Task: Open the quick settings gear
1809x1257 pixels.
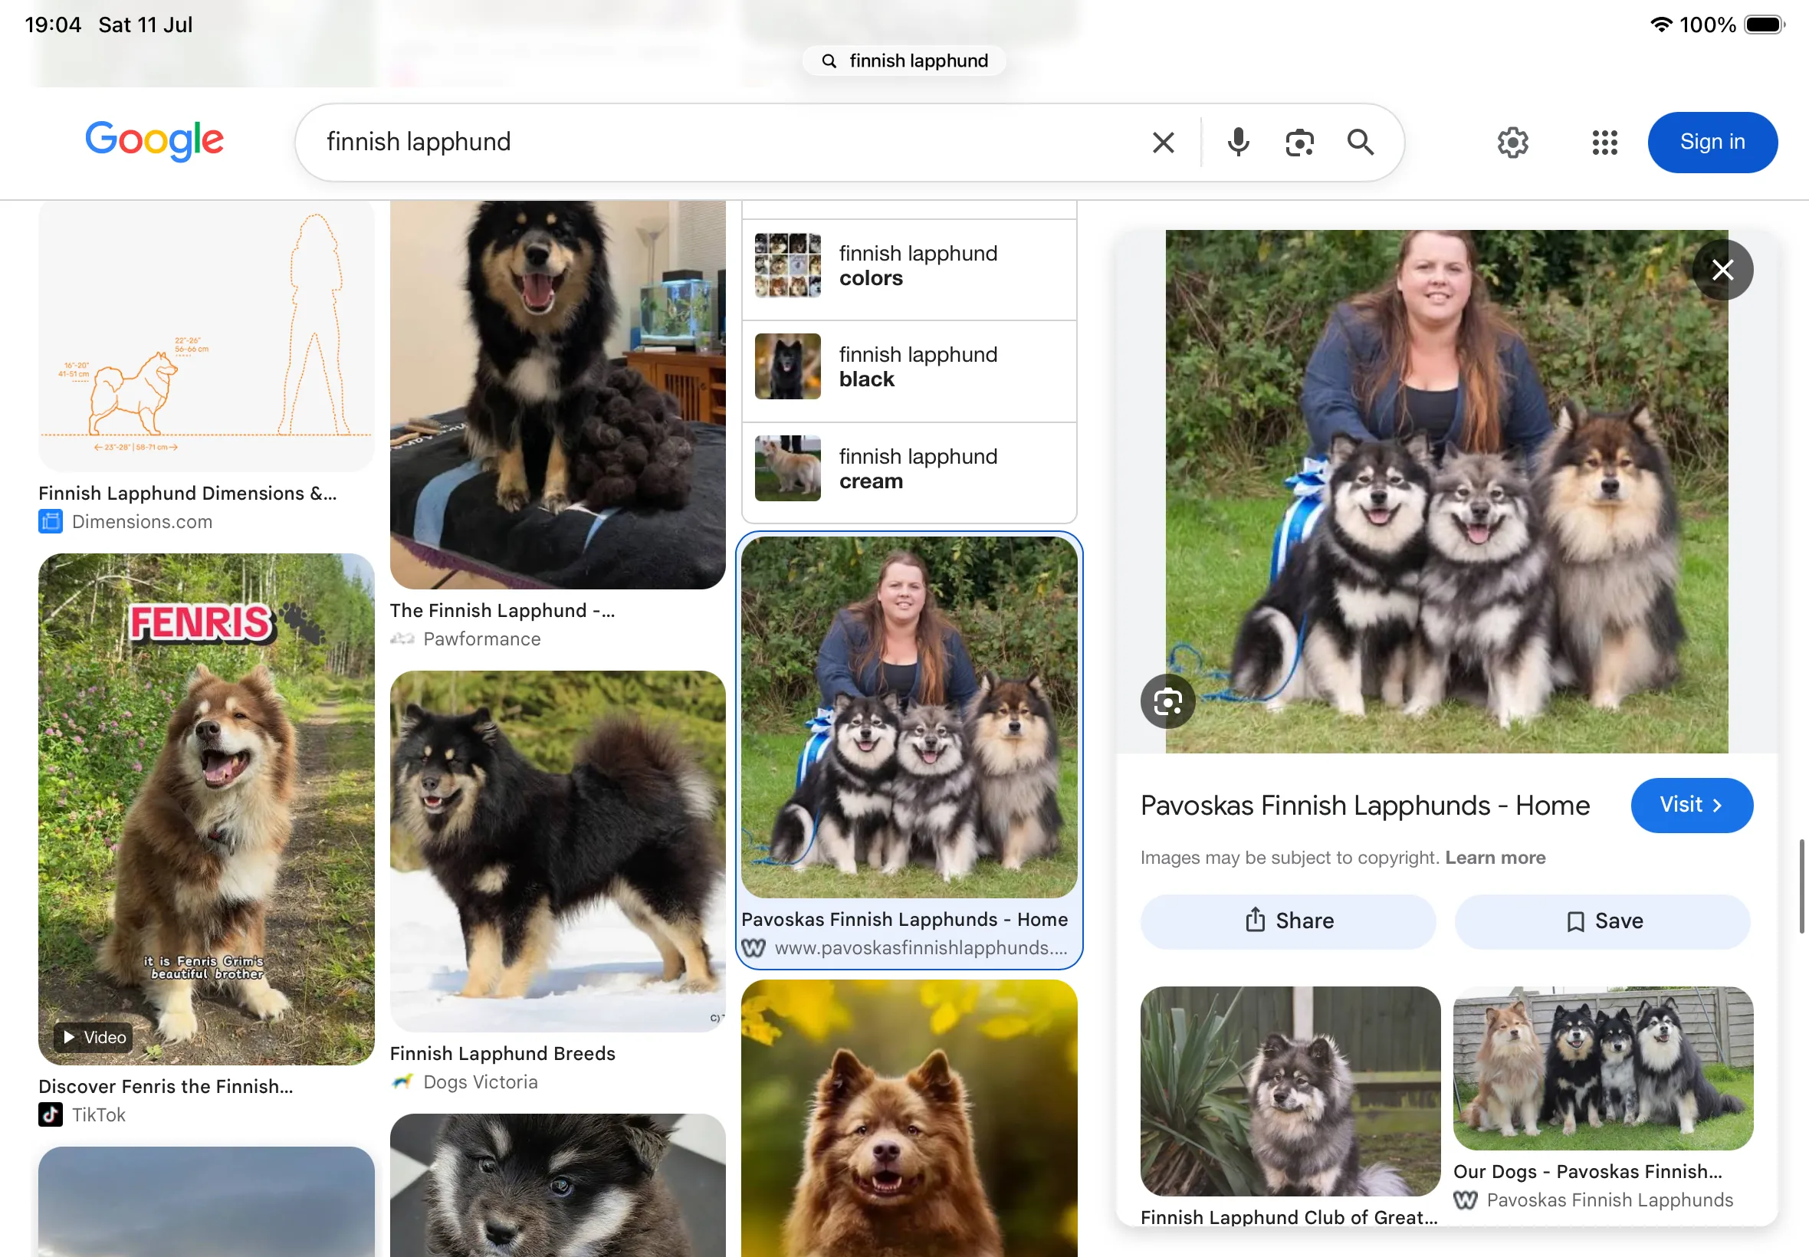Action: click(1513, 143)
